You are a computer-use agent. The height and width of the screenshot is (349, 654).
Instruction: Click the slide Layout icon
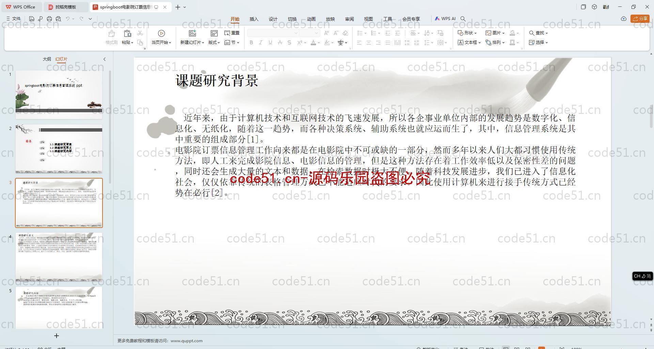214,33
